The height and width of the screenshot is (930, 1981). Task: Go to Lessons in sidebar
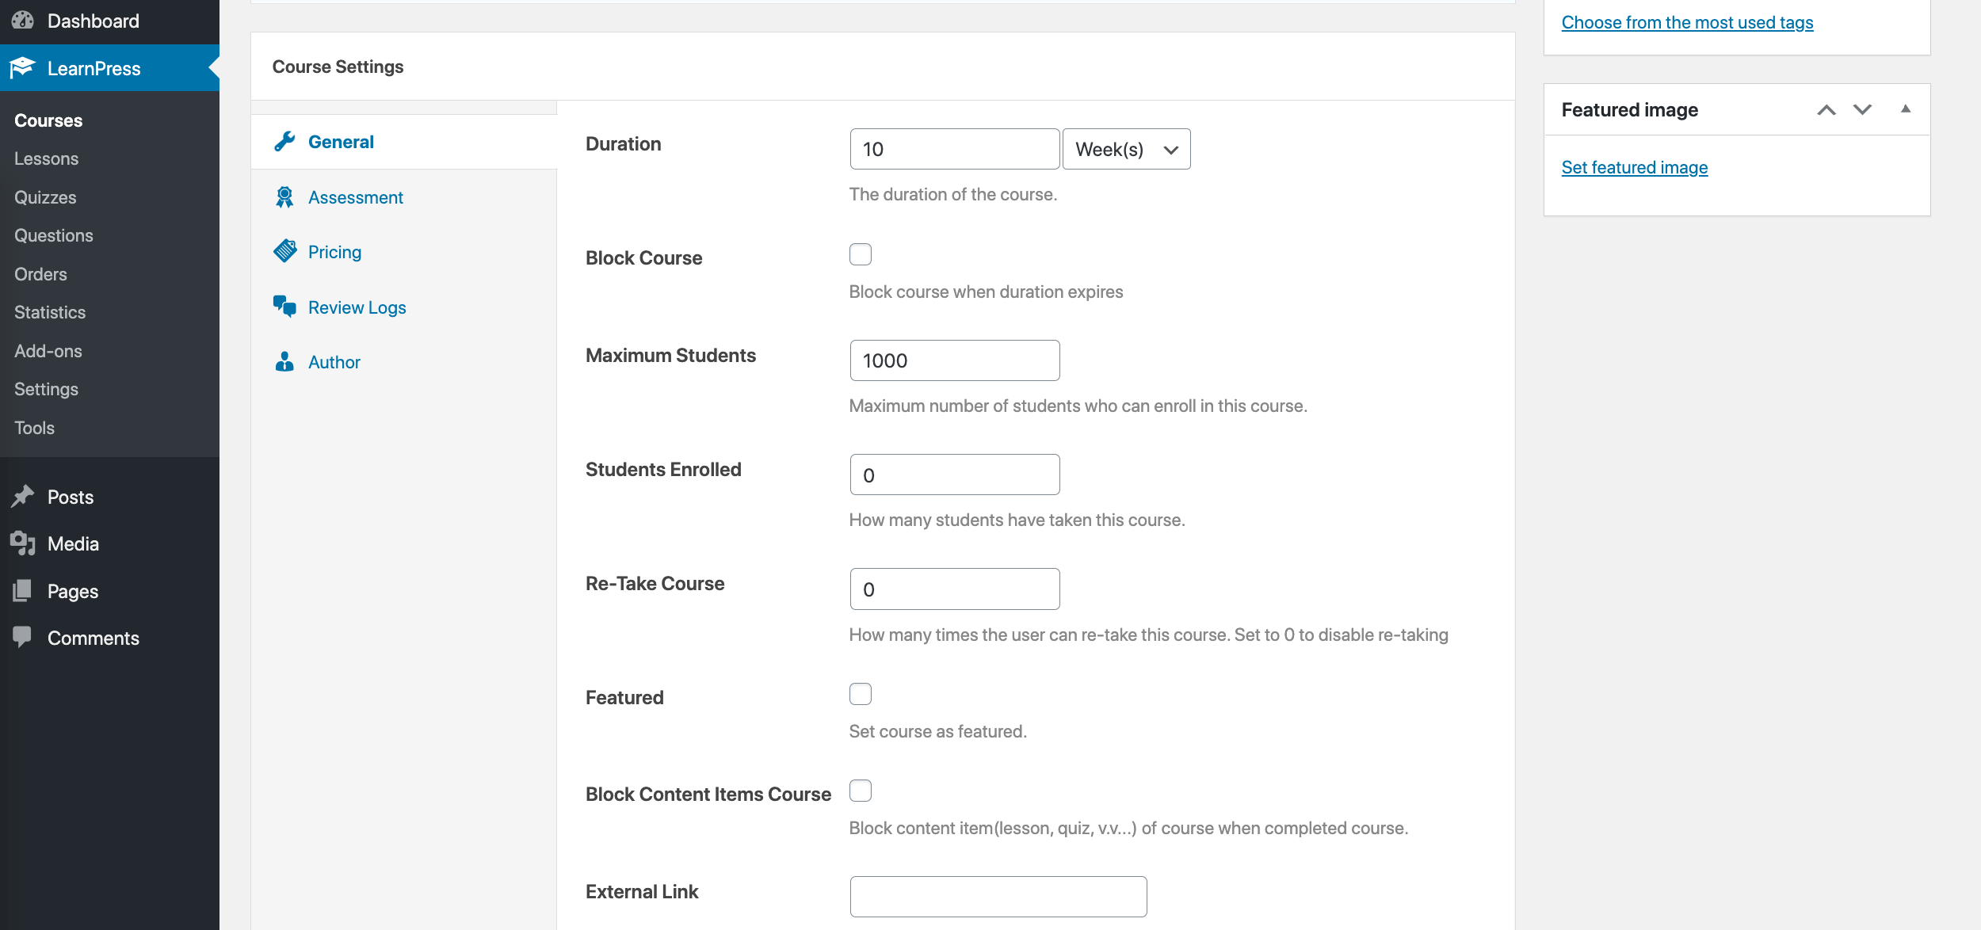click(x=109, y=158)
